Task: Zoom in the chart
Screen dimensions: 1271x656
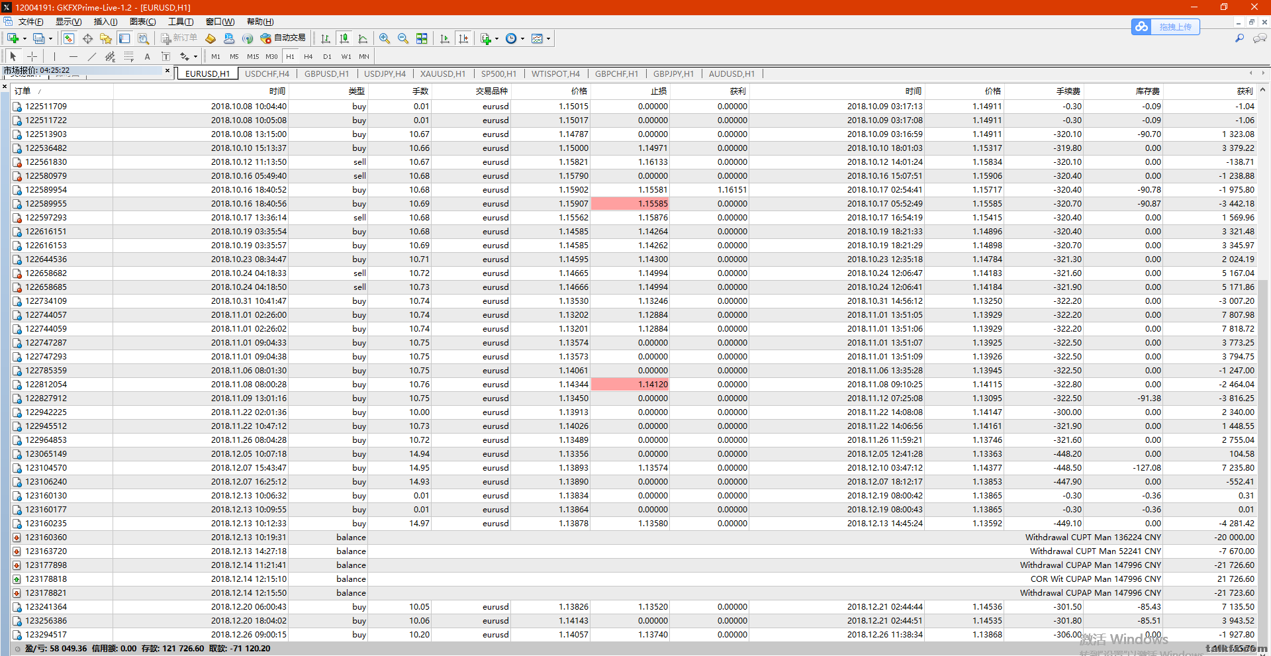Action: [385, 38]
